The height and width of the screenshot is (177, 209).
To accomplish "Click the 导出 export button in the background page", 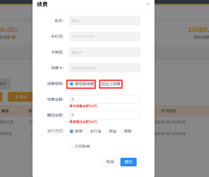I will tap(20, 97).
